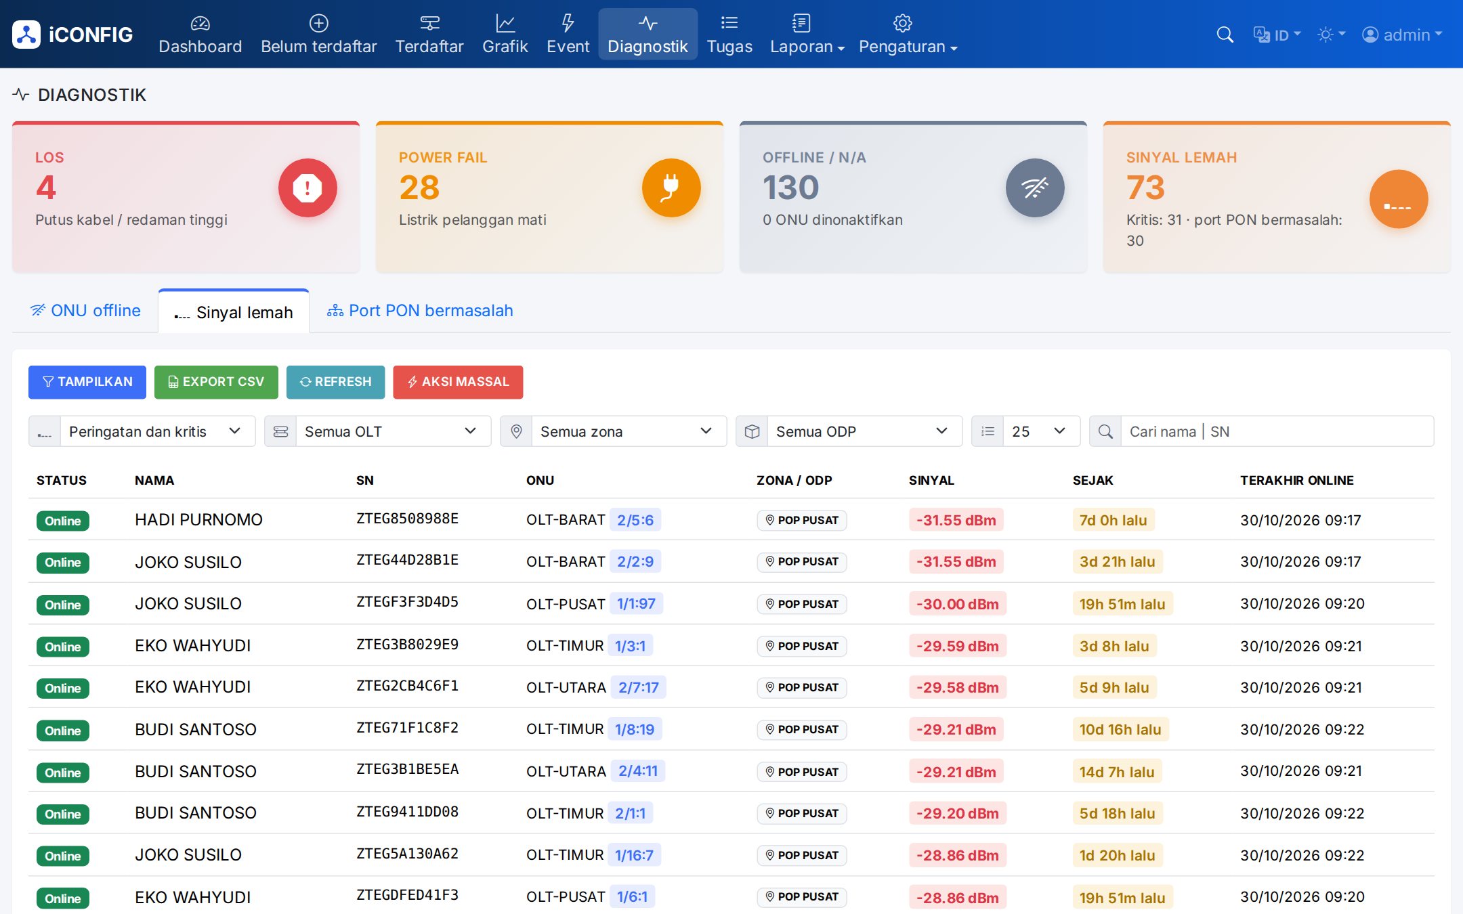Open the Peringatan dan kritis filter dropdown
Viewport: 1463px width, 914px height.
pyautogui.click(x=157, y=431)
